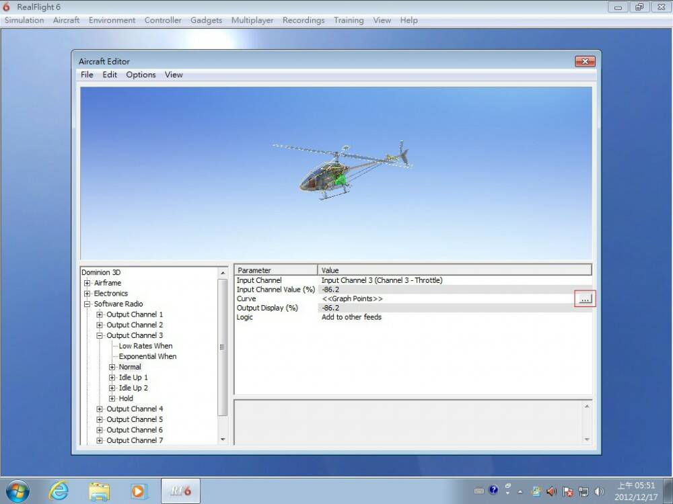Select Dominion 3D root tree item
673x504 pixels.
click(x=101, y=272)
